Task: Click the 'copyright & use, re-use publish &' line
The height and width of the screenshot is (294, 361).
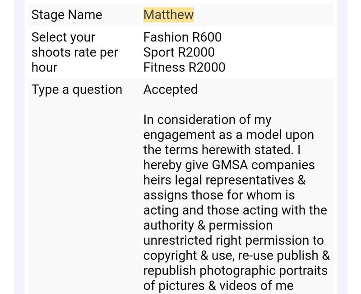Action: (236, 256)
